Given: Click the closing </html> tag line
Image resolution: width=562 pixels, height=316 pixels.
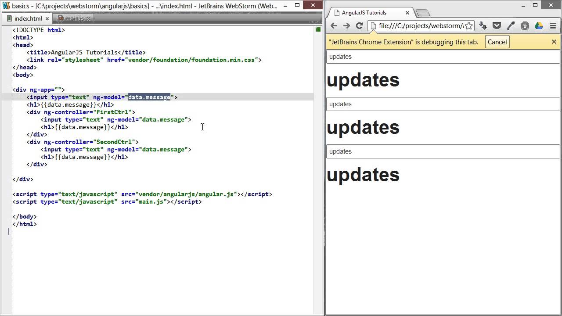Looking at the screenshot, I should pos(25,224).
